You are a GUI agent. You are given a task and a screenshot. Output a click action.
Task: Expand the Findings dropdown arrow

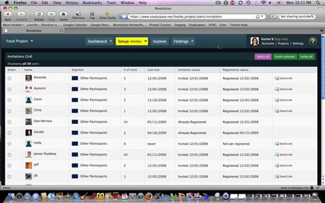pos(192,41)
